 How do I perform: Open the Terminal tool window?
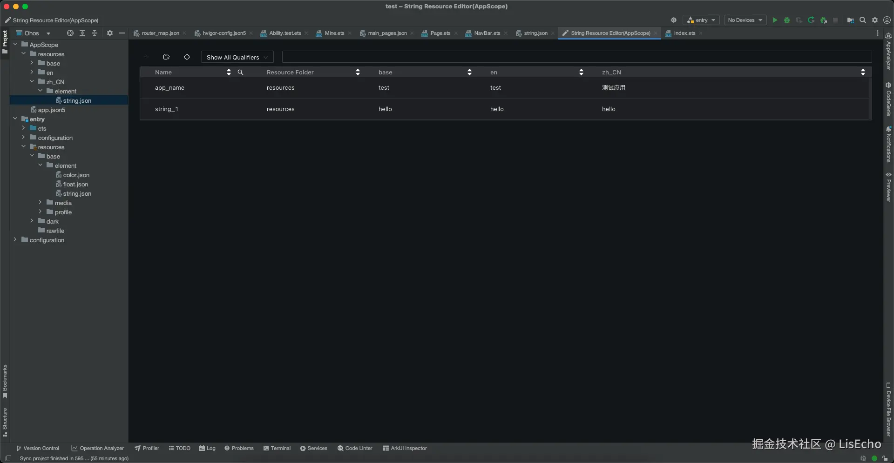click(x=277, y=448)
